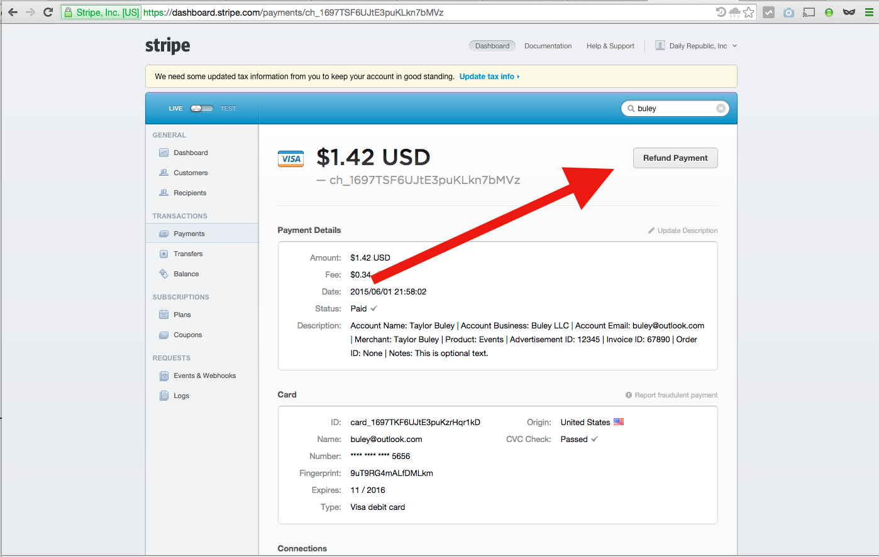This screenshot has width=879, height=557.
Task: Click Update Description link
Action: click(687, 230)
